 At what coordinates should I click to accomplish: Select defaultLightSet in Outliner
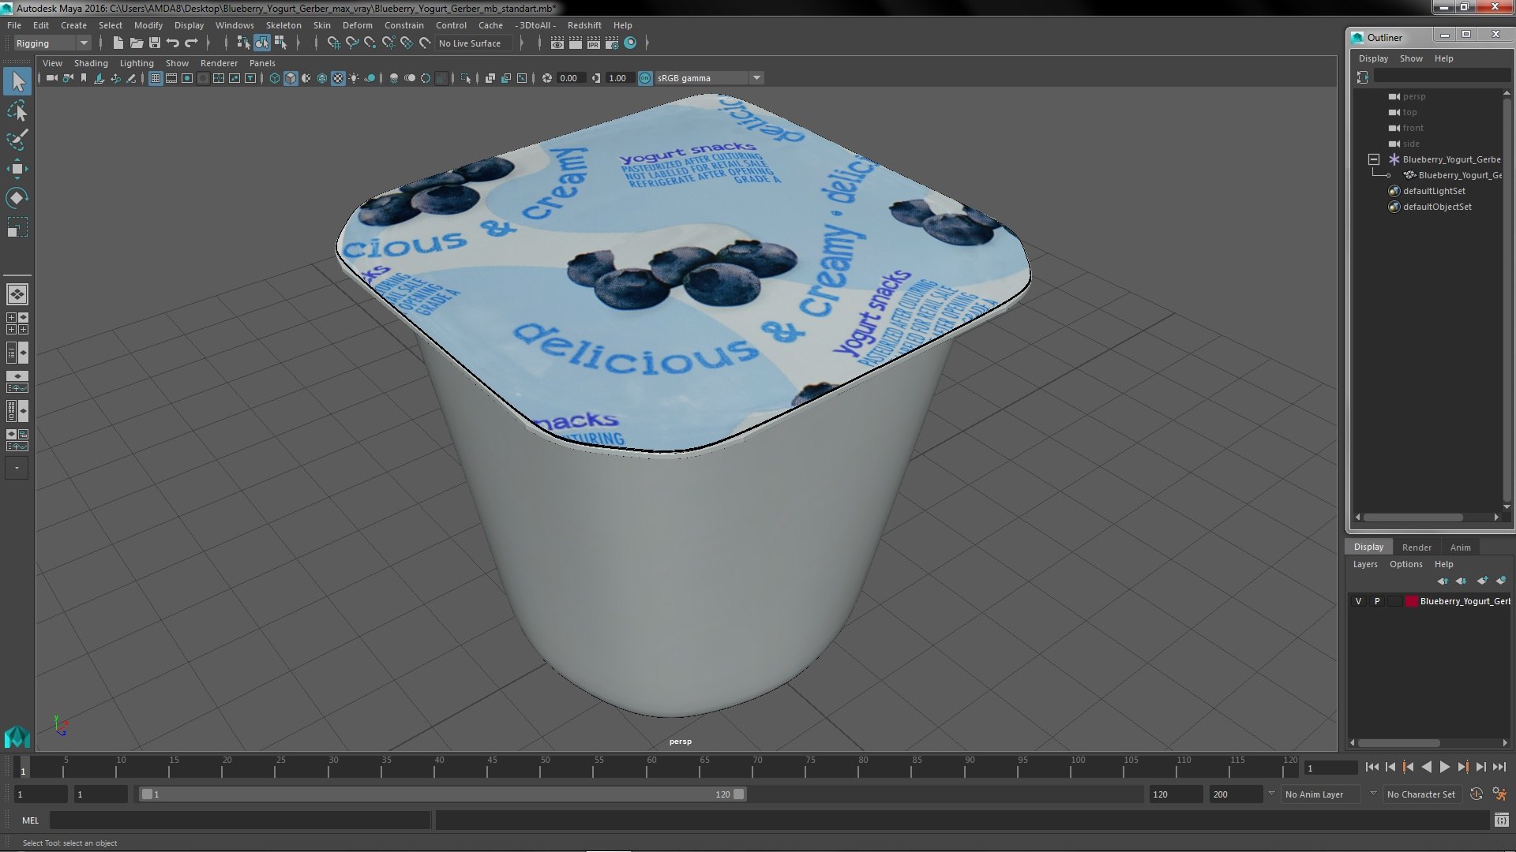(1434, 191)
